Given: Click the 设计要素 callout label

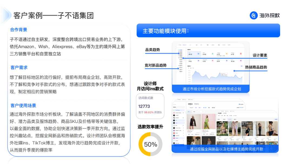Looking at the screenshot, I should pos(260,55).
